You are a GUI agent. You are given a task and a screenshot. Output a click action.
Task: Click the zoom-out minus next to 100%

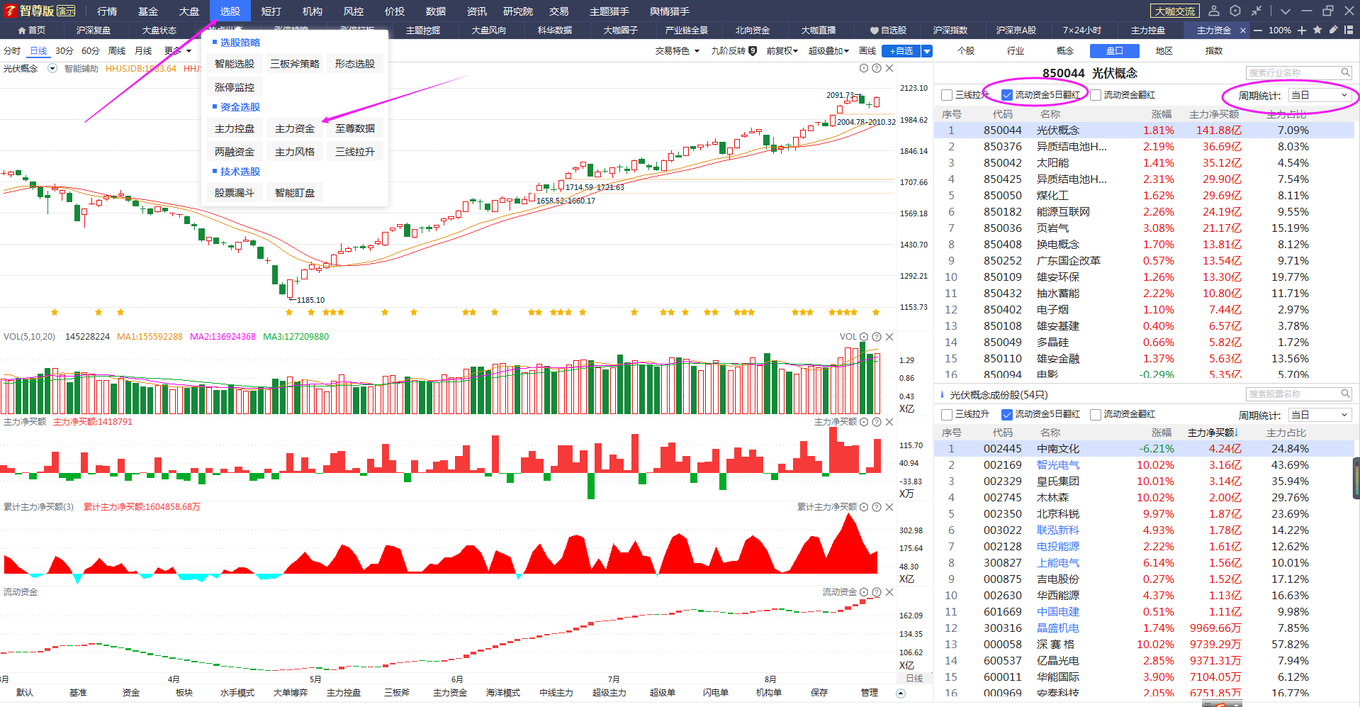(1258, 30)
